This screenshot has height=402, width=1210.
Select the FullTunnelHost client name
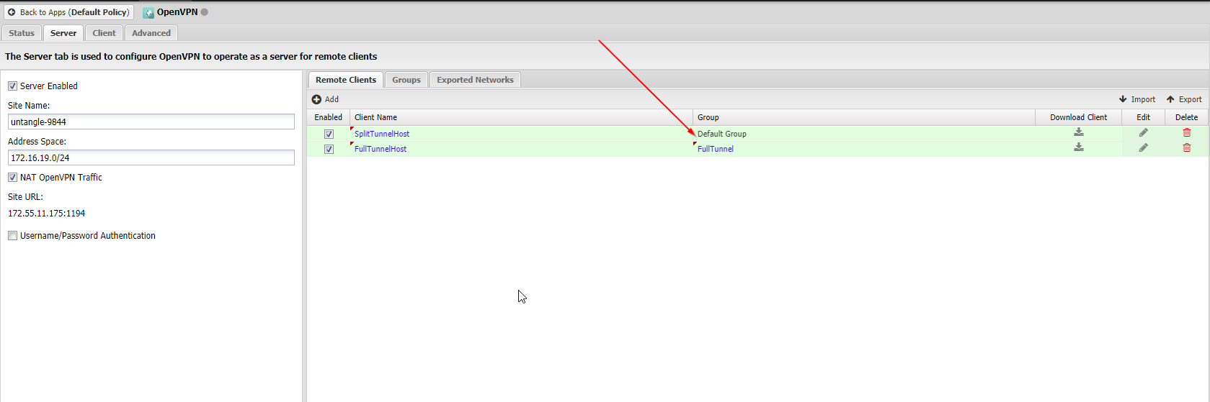pyautogui.click(x=381, y=149)
